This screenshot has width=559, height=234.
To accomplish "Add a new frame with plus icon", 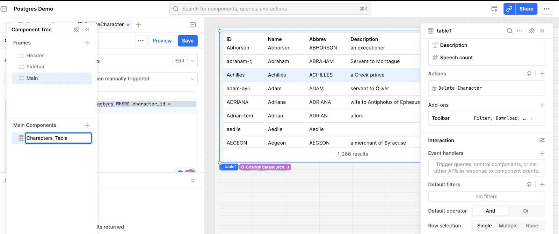I will point(87,43).
